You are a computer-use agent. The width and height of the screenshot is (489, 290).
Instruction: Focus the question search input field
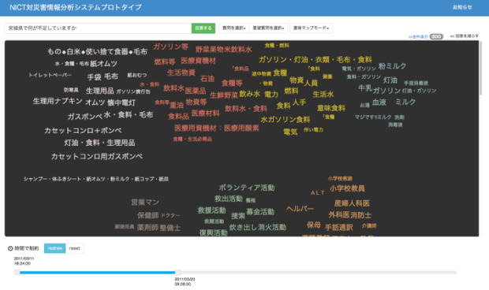[98, 28]
